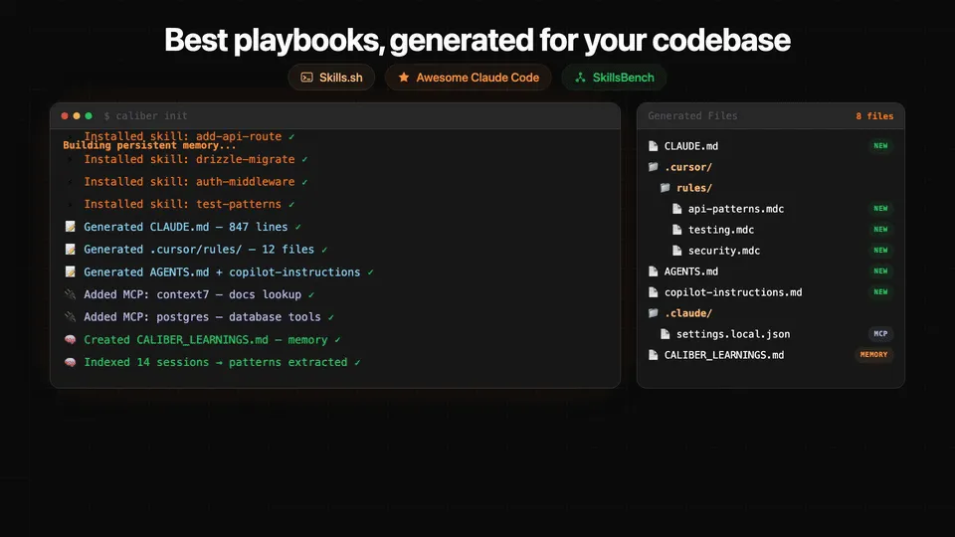Click the plug icon beside postgres MCP
This screenshot has height=537, width=955.
[70, 316]
